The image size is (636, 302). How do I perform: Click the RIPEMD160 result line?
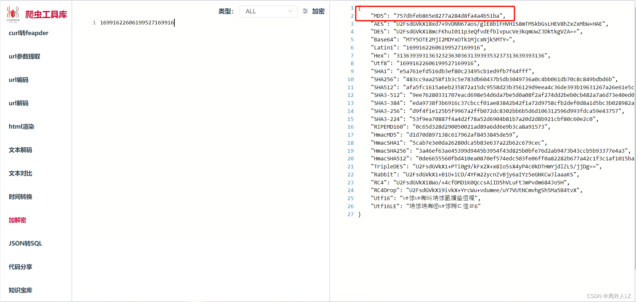click(x=461, y=127)
